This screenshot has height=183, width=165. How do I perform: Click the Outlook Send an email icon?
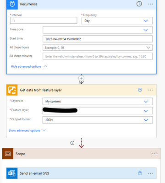(x=12, y=173)
